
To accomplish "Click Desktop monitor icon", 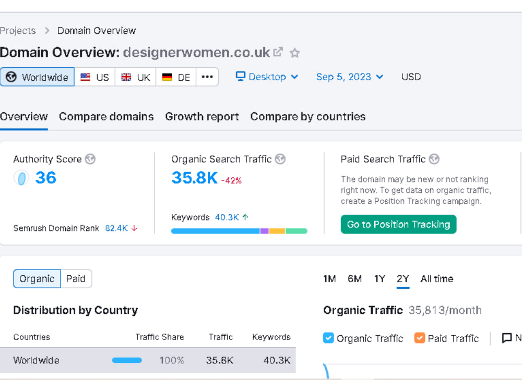I will 240,76.
